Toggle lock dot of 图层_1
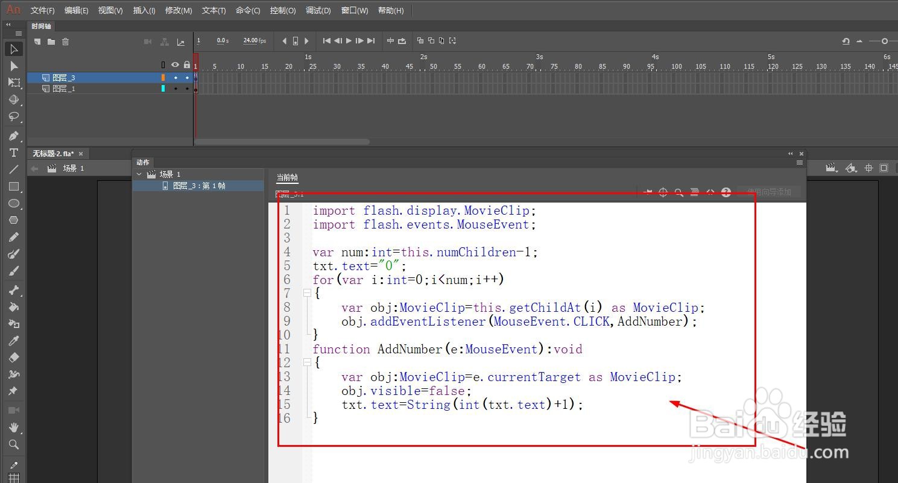Viewport: 898px width, 483px height. pos(187,89)
